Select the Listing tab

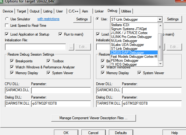(48, 11)
